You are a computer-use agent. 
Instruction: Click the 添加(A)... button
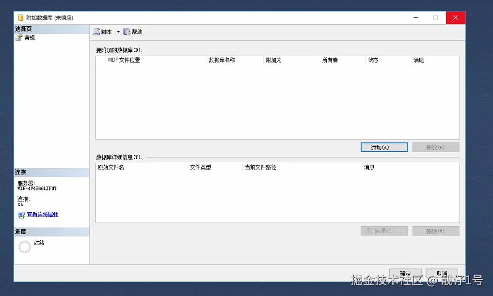coord(384,147)
